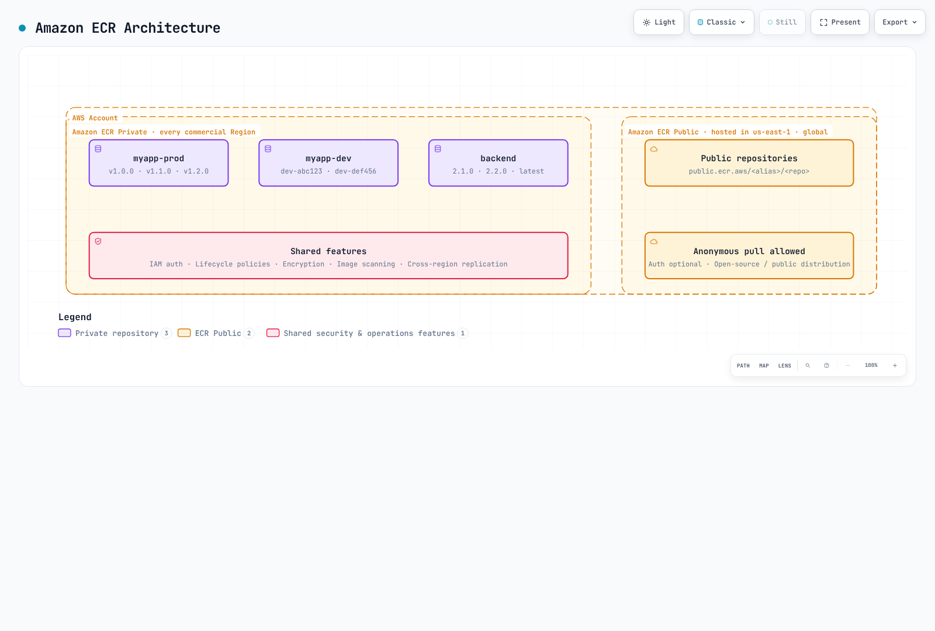The width and height of the screenshot is (935, 631).
Task: Toggle the Light theme button
Action: coord(659,22)
